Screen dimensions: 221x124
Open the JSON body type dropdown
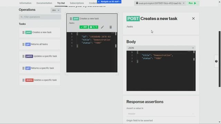(x=161, y=48)
